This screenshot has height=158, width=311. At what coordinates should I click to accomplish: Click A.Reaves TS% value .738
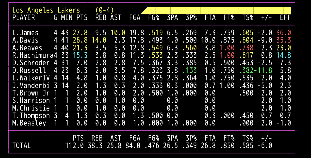coord(246,48)
